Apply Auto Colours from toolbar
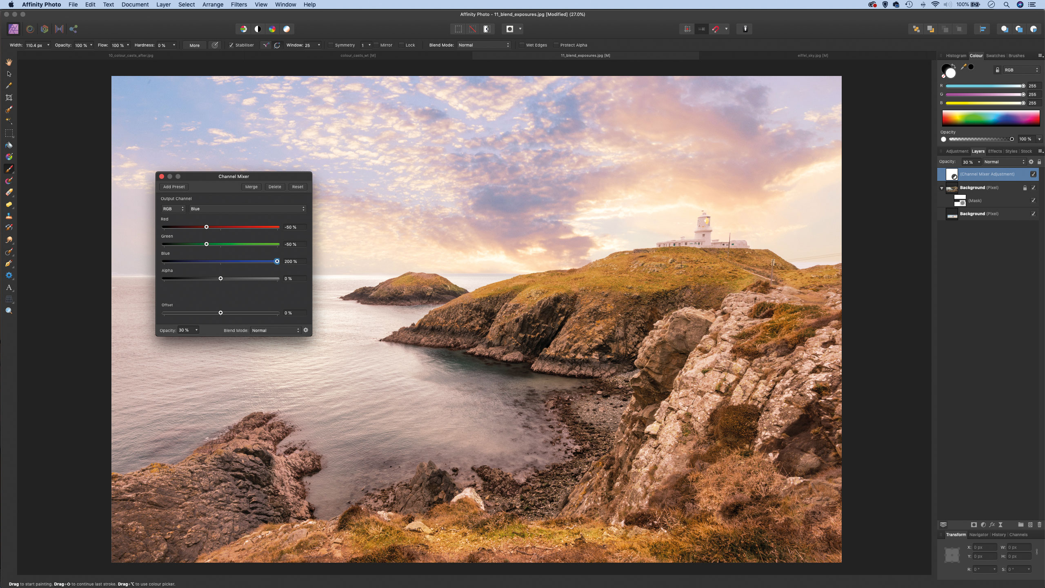 pos(272,29)
